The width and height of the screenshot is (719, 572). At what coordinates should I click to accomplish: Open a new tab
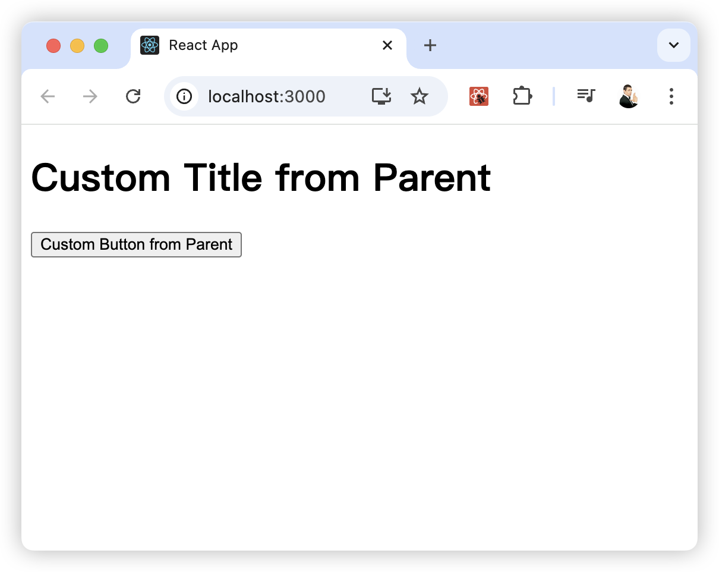point(430,45)
